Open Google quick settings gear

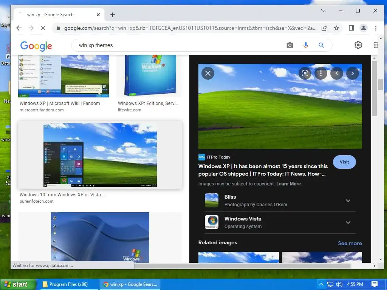pos(358,45)
